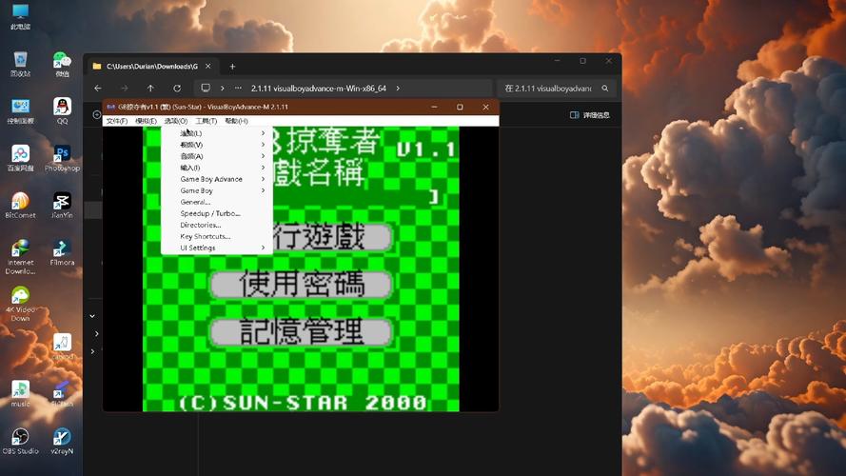Select the 行遊戲 run game button
The width and height of the screenshot is (846, 476).
[332, 236]
